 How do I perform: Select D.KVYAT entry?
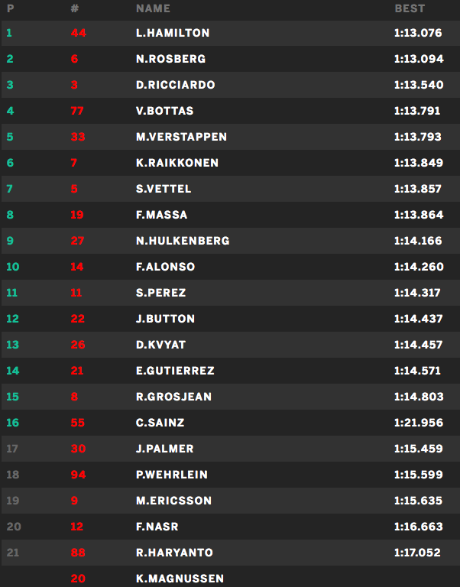pyautogui.click(x=161, y=345)
